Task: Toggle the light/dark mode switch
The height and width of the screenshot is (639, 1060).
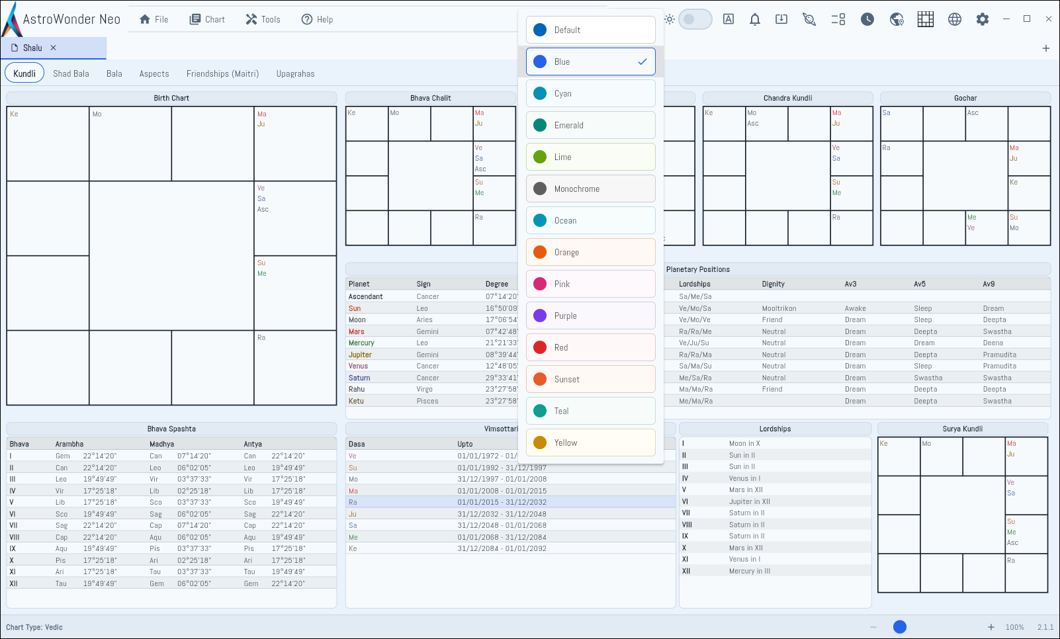Action: click(x=695, y=19)
